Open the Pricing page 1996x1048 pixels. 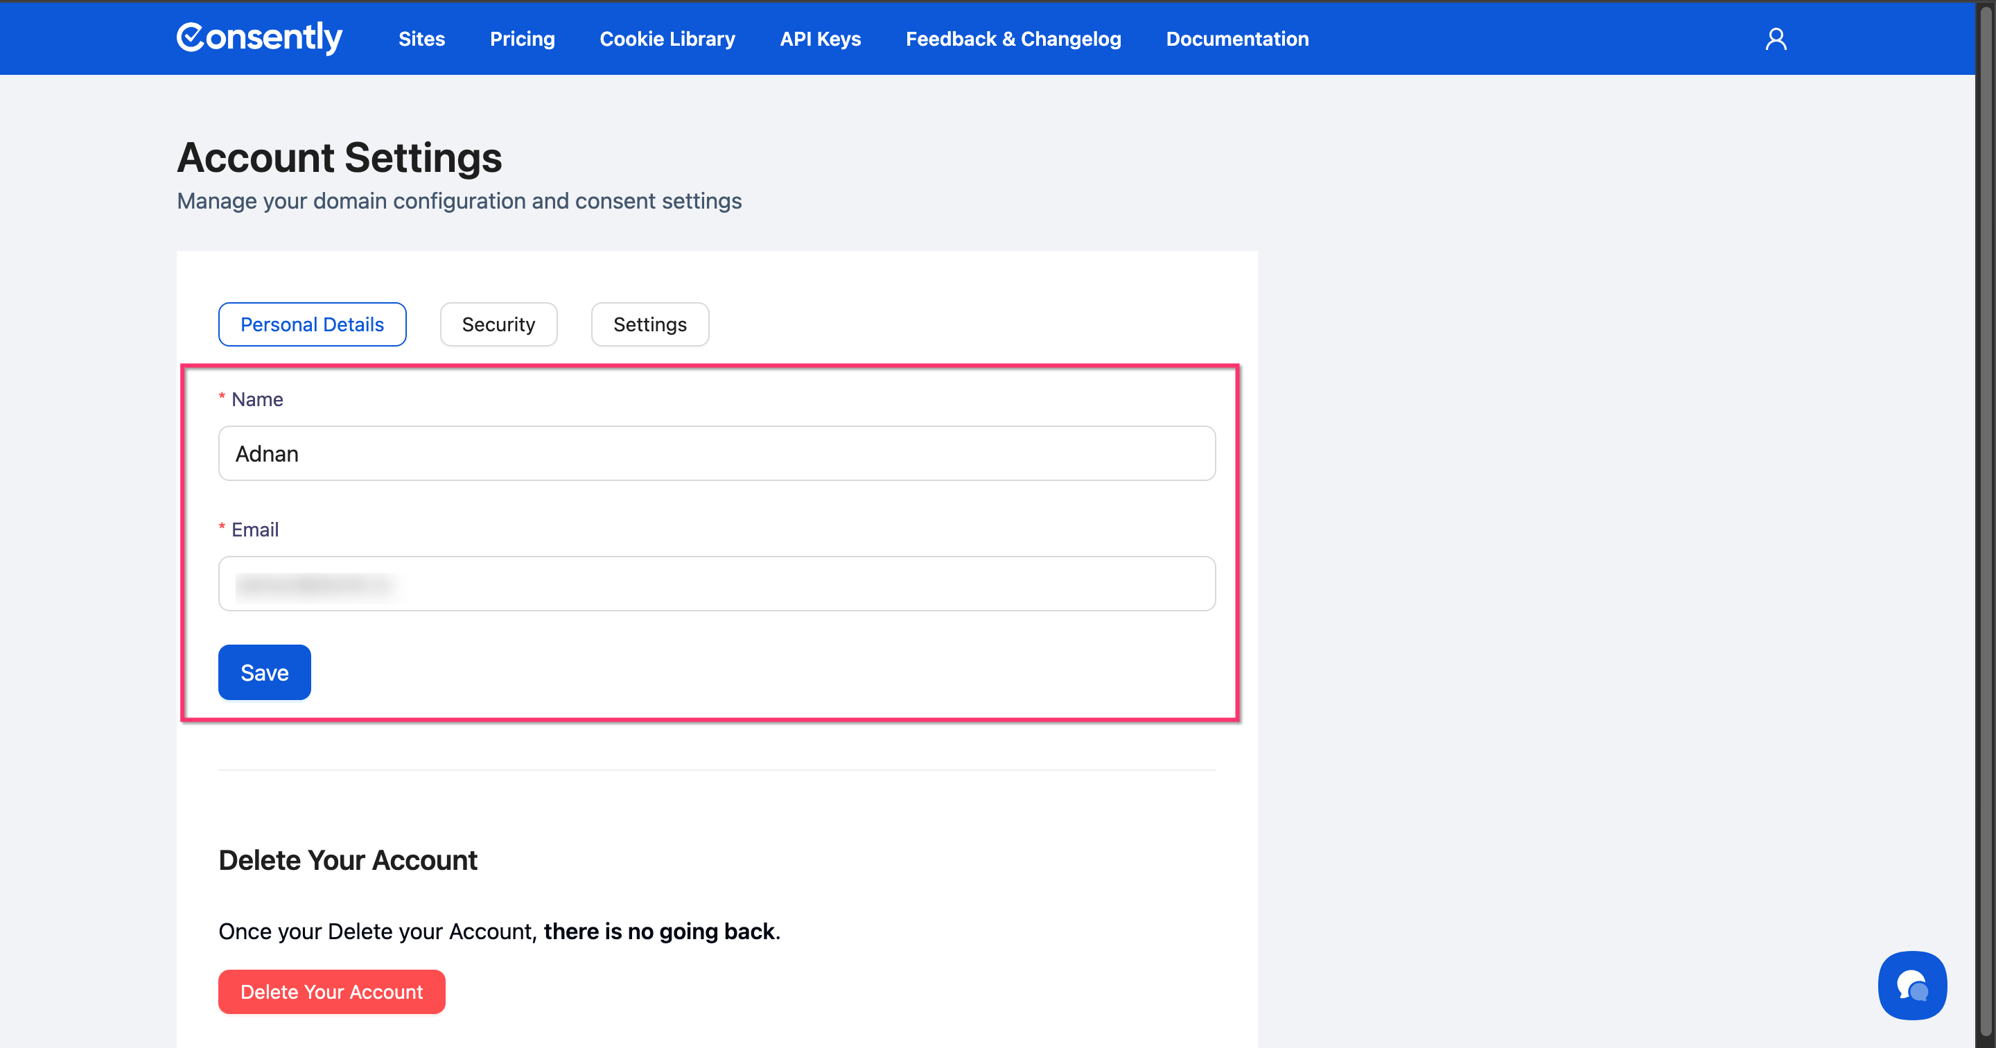523,39
